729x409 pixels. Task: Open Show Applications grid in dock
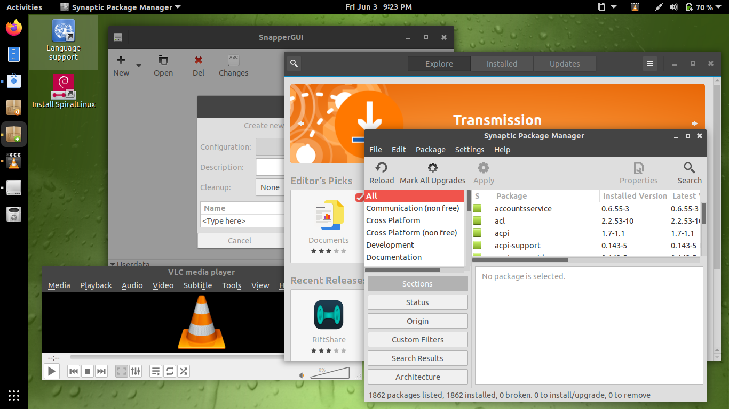click(x=14, y=395)
